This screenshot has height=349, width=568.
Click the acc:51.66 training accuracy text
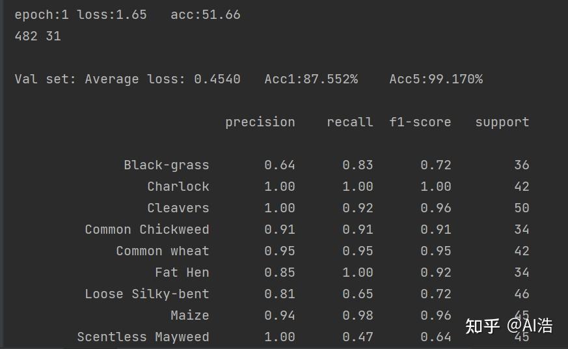[x=206, y=14]
